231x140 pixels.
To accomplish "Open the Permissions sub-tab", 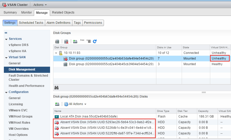I will point(93,23).
